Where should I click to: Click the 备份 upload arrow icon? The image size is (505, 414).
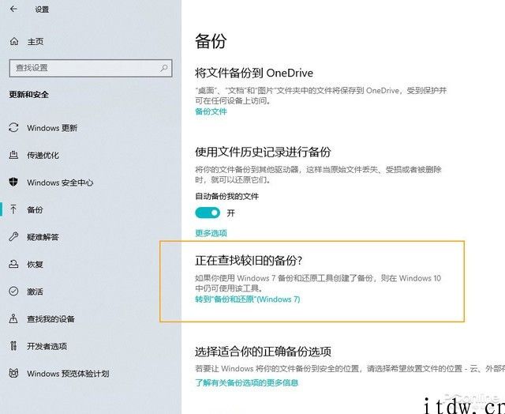(13, 210)
